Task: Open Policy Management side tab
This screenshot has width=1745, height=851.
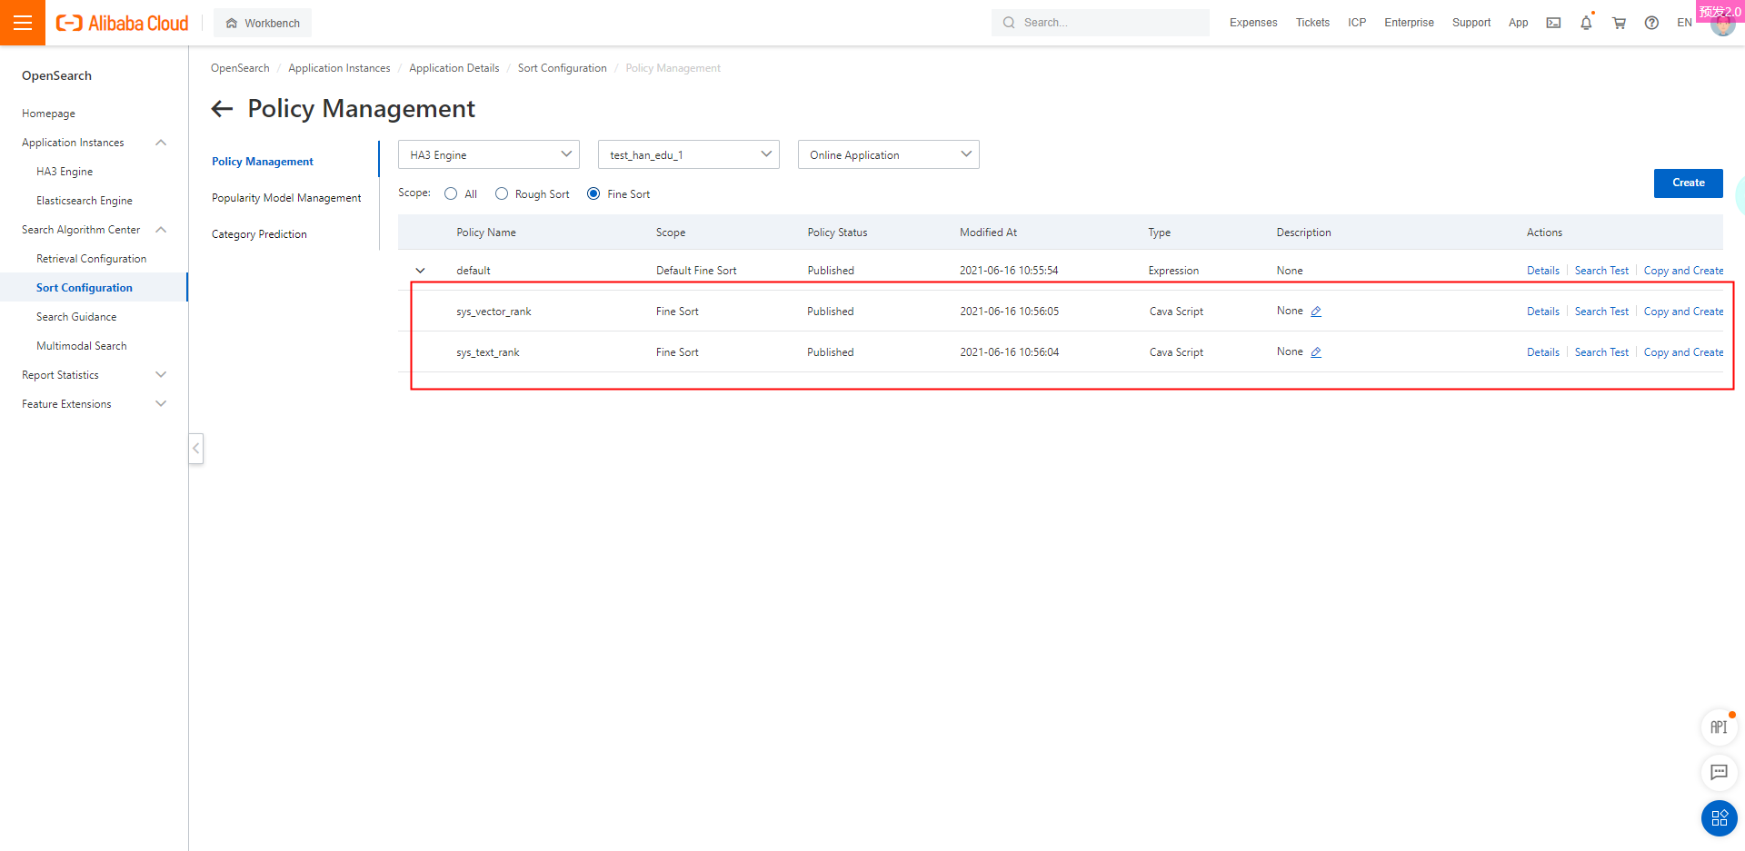Action: pos(263,162)
